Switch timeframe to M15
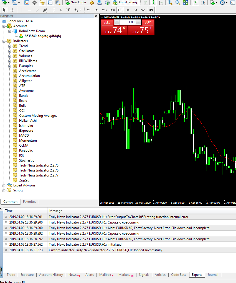This screenshot has height=283, width=236. coord(104,10)
